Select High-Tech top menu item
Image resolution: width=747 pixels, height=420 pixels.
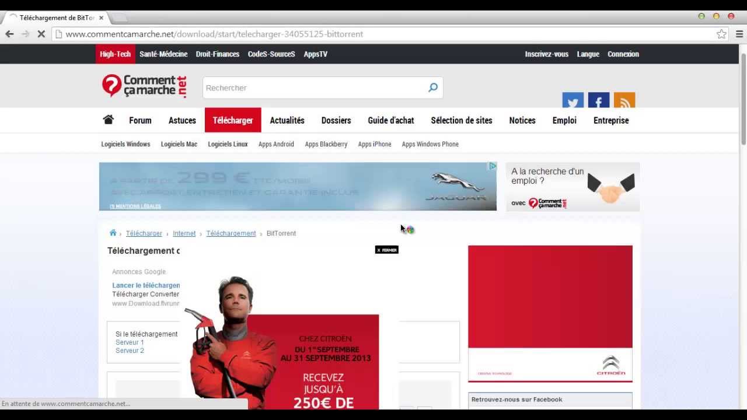[115, 54]
